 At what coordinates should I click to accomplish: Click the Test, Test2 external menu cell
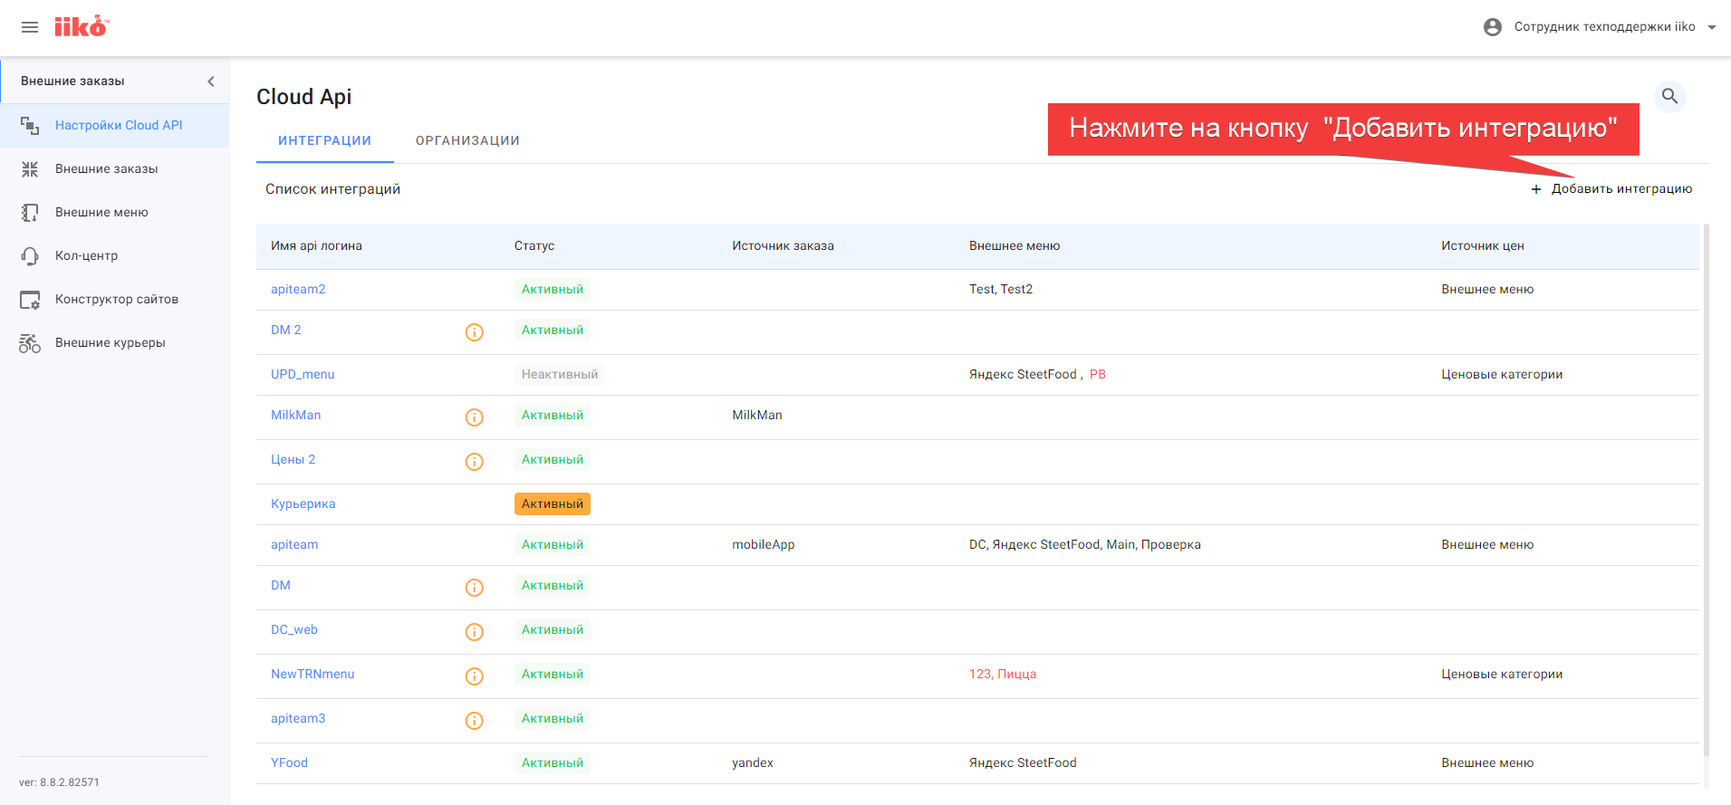click(1001, 289)
